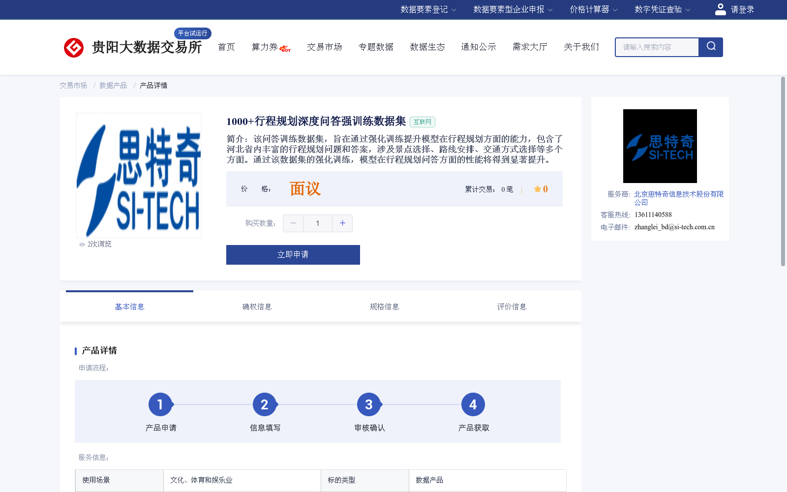Click the 标的类型 table header cell
Viewport: 787px width, 492px height.
[x=365, y=481]
